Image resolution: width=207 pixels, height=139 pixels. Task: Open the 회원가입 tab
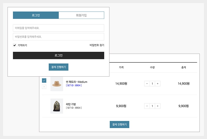[x=81, y=15]
